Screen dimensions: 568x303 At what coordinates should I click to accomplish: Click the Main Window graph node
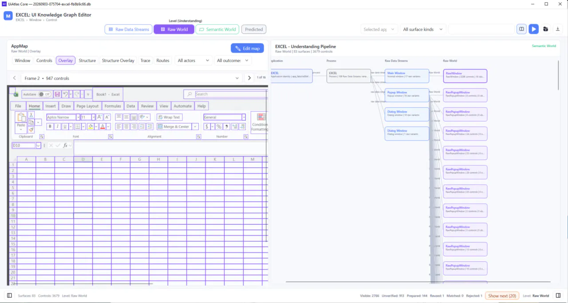coord(407,76)
